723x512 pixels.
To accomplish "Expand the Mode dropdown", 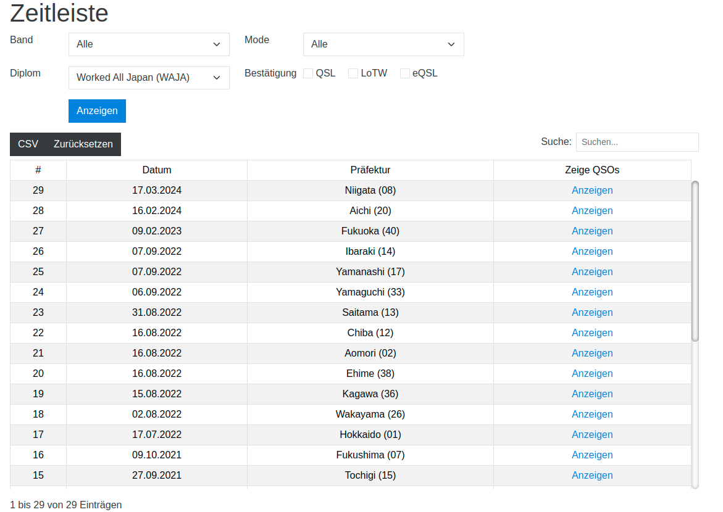I will 383,44.
